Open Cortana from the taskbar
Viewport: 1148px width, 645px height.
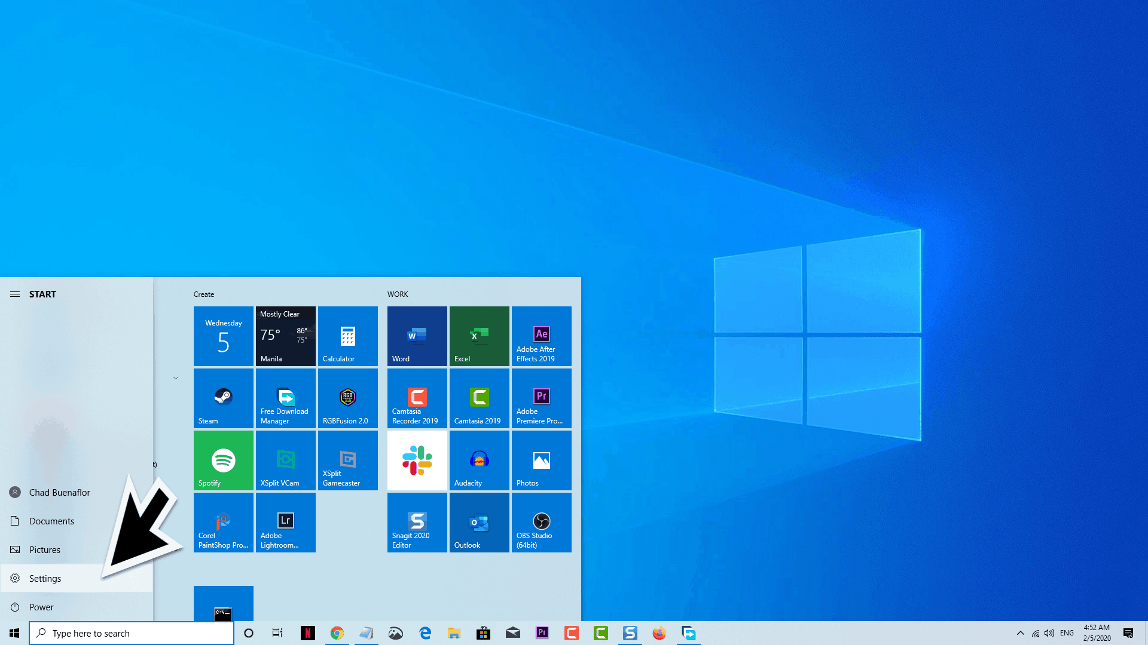[249, 633]
